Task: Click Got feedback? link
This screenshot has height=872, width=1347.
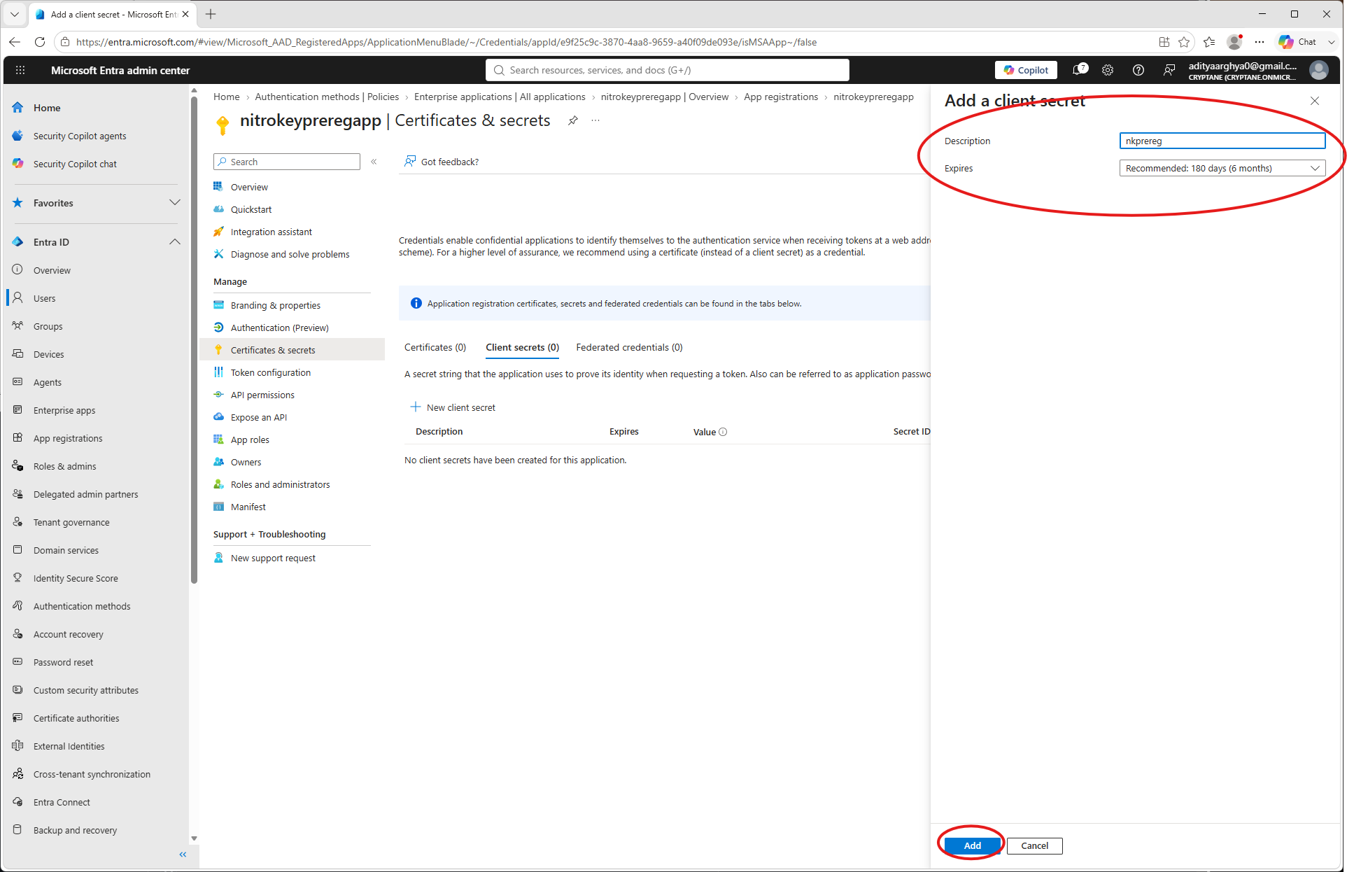Action: (442, 162)
